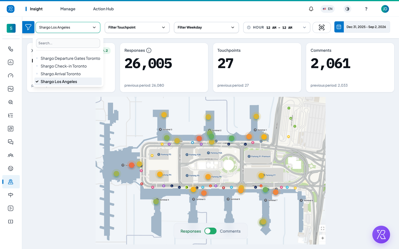Open the HOUR 12 AM range dropdown
Viewport: 399px width, 249px height.
point(277,27)
